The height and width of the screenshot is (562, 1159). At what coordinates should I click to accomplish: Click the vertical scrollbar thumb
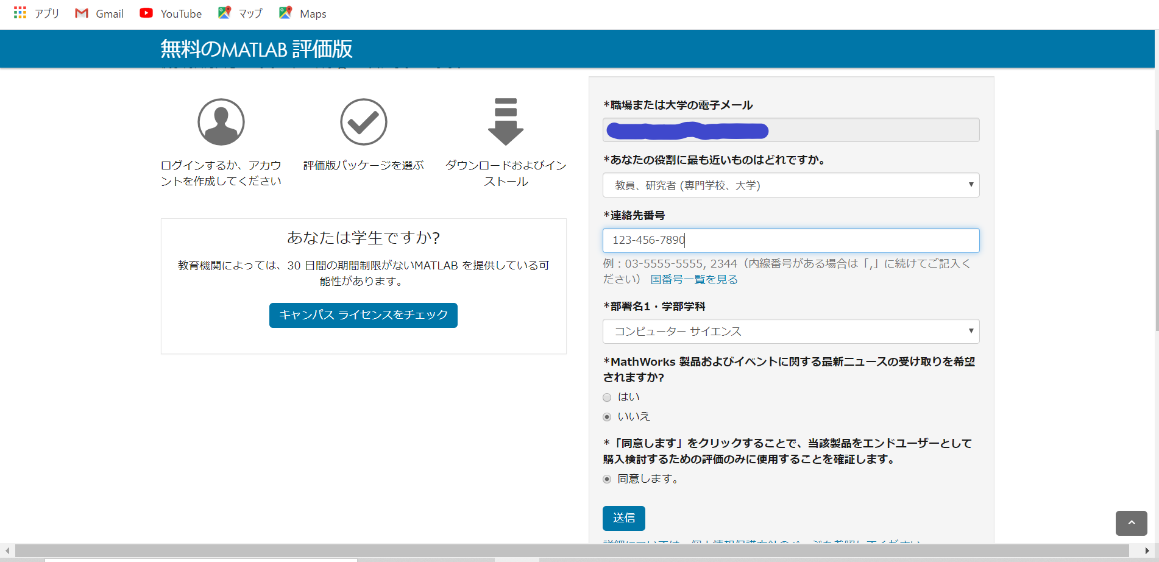[x=1156, y=230]
